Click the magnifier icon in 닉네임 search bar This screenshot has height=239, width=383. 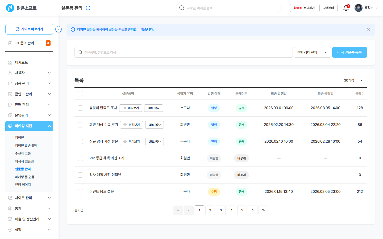click(182, 8)
